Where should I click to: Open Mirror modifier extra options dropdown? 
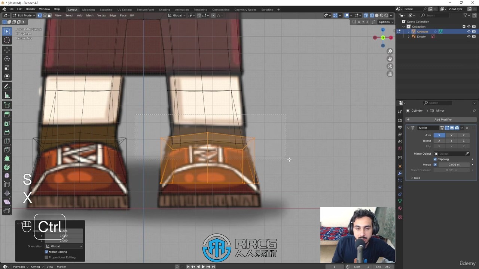pos(462,128)
